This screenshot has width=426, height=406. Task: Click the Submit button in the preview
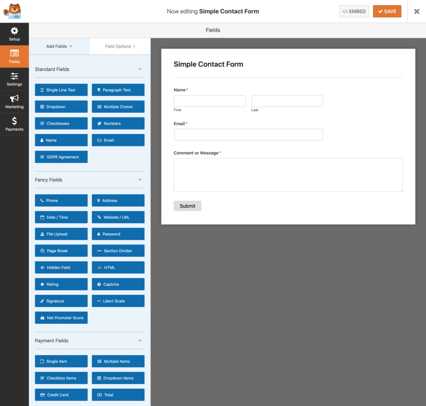coord(187,206)
